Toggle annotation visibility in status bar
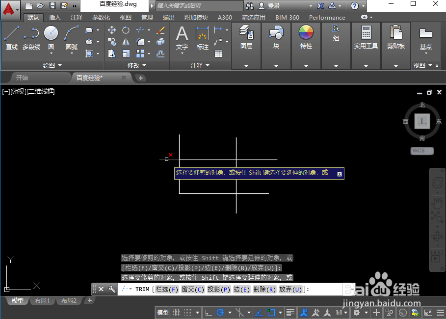The height and width of the screenshot is (319, 446). [x=304, y=313]
